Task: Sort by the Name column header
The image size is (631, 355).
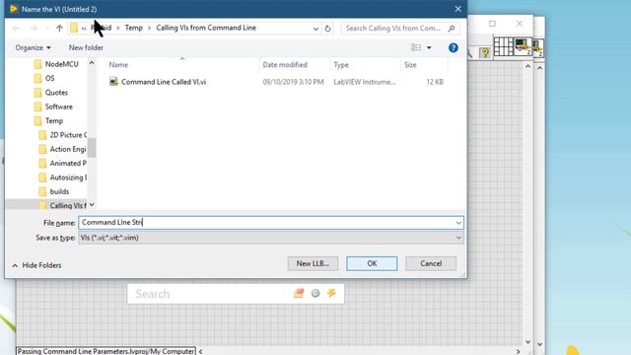Action: (x=118, y=65)
